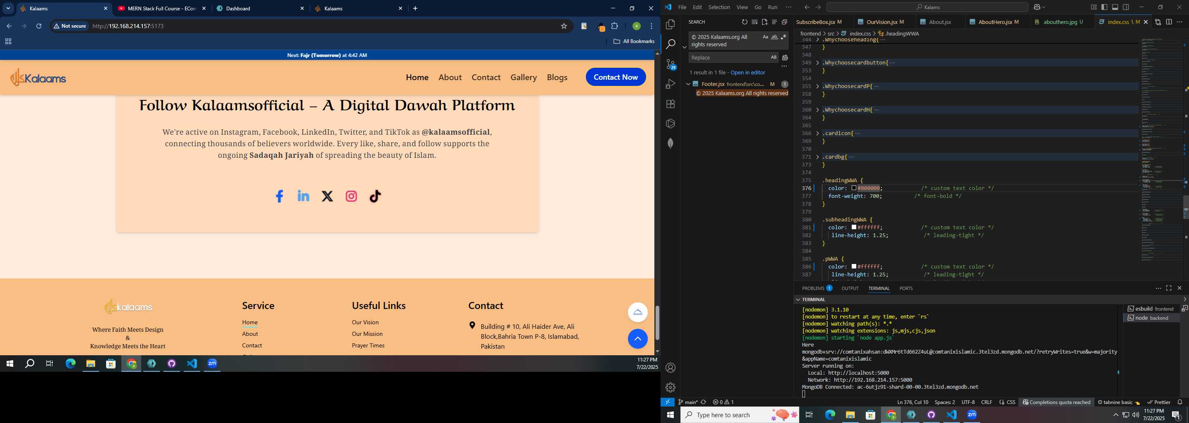Collapse the Footer.jsx search result

click(x=688, y=84)
